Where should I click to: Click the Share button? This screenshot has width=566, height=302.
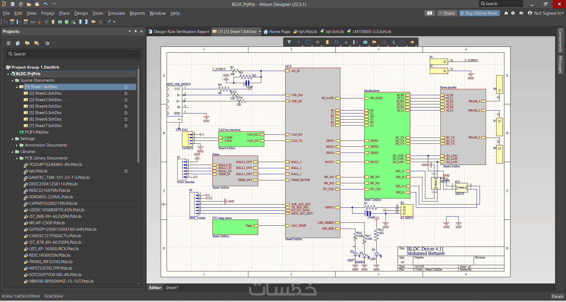(447, 13)
